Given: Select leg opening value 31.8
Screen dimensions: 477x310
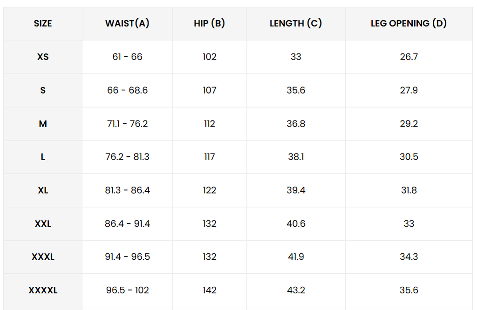Looking at the screenshot, I should [x=409, y=190].
